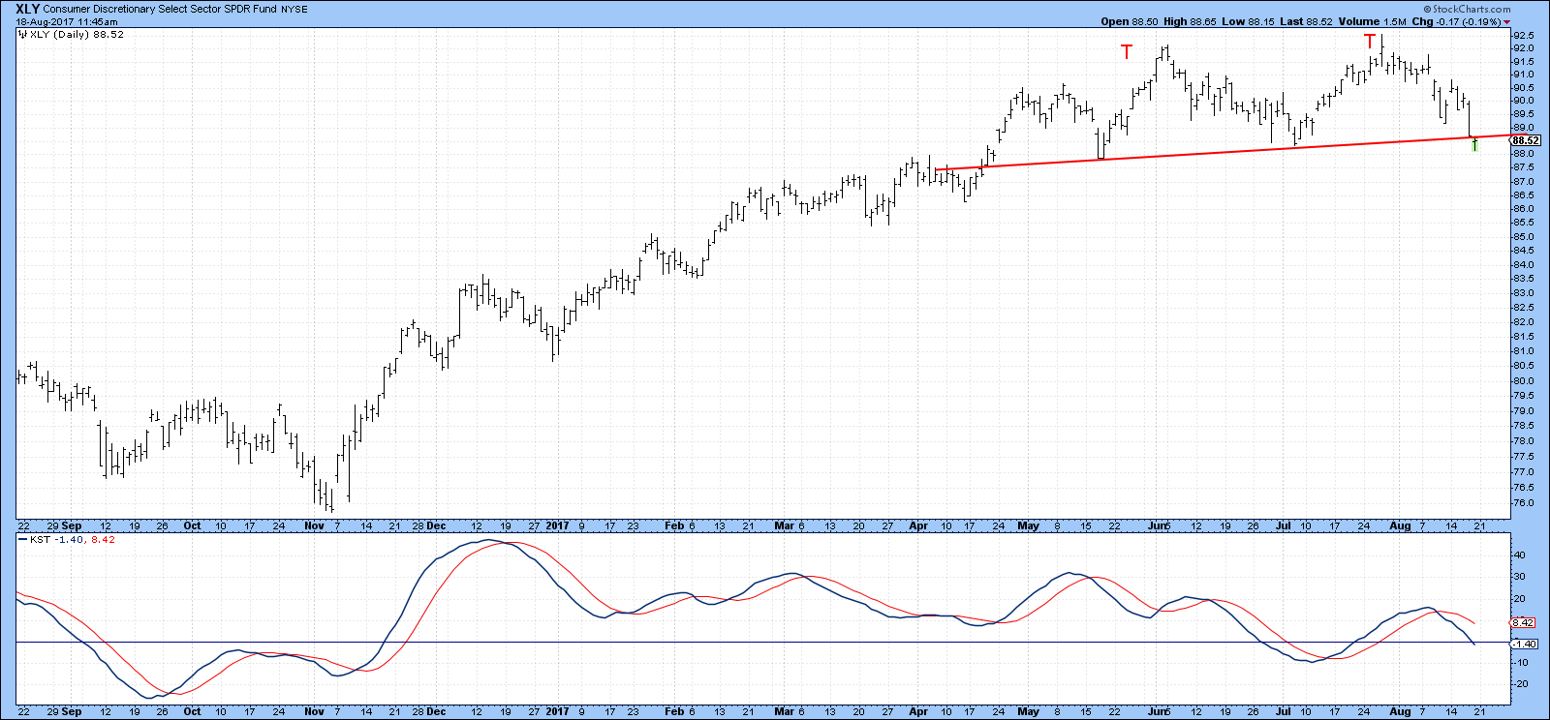Click the red T marker above the late-July peak
1550x720 pixels.
[x=1369, y=41]
